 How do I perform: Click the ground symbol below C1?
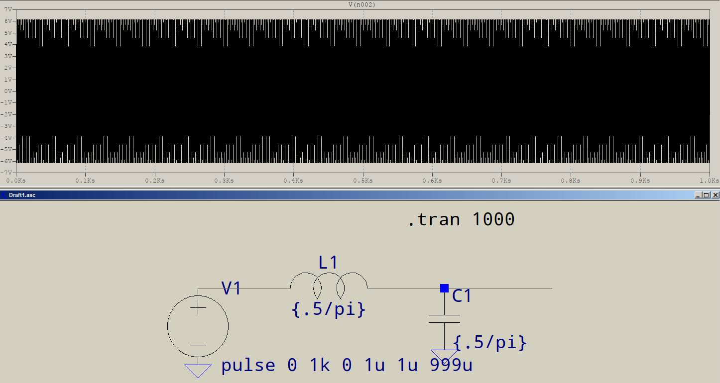444,354
